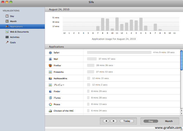The width and height of the screenshot is (183, 131).
Task: Click the Activities sidebar icon
Action: click(7, 37)
